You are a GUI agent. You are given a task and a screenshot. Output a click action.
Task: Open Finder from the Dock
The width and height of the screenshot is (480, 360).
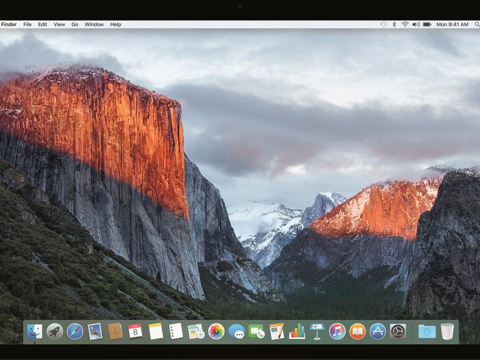click(x=34, y=331)
